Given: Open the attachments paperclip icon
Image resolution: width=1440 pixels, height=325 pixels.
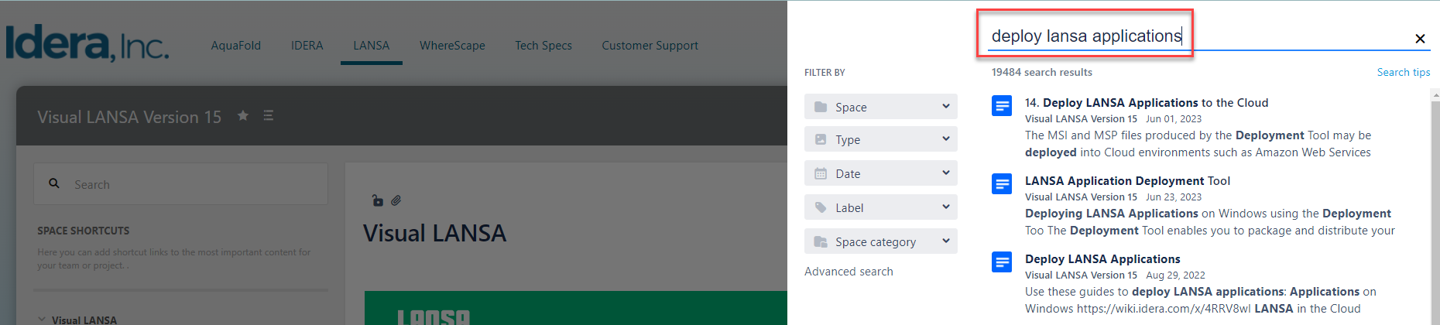Looking at the screenshot, I should [x=396, y=200].
